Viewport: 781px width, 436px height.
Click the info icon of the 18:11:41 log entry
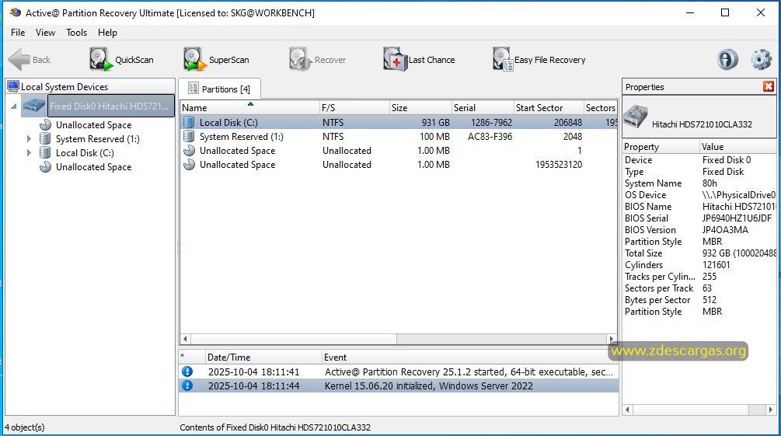[x=187, y=371]
